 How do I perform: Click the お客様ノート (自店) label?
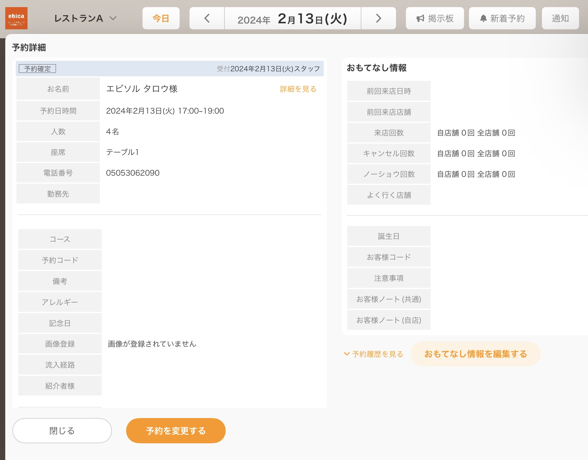click(x=389, y=320)
